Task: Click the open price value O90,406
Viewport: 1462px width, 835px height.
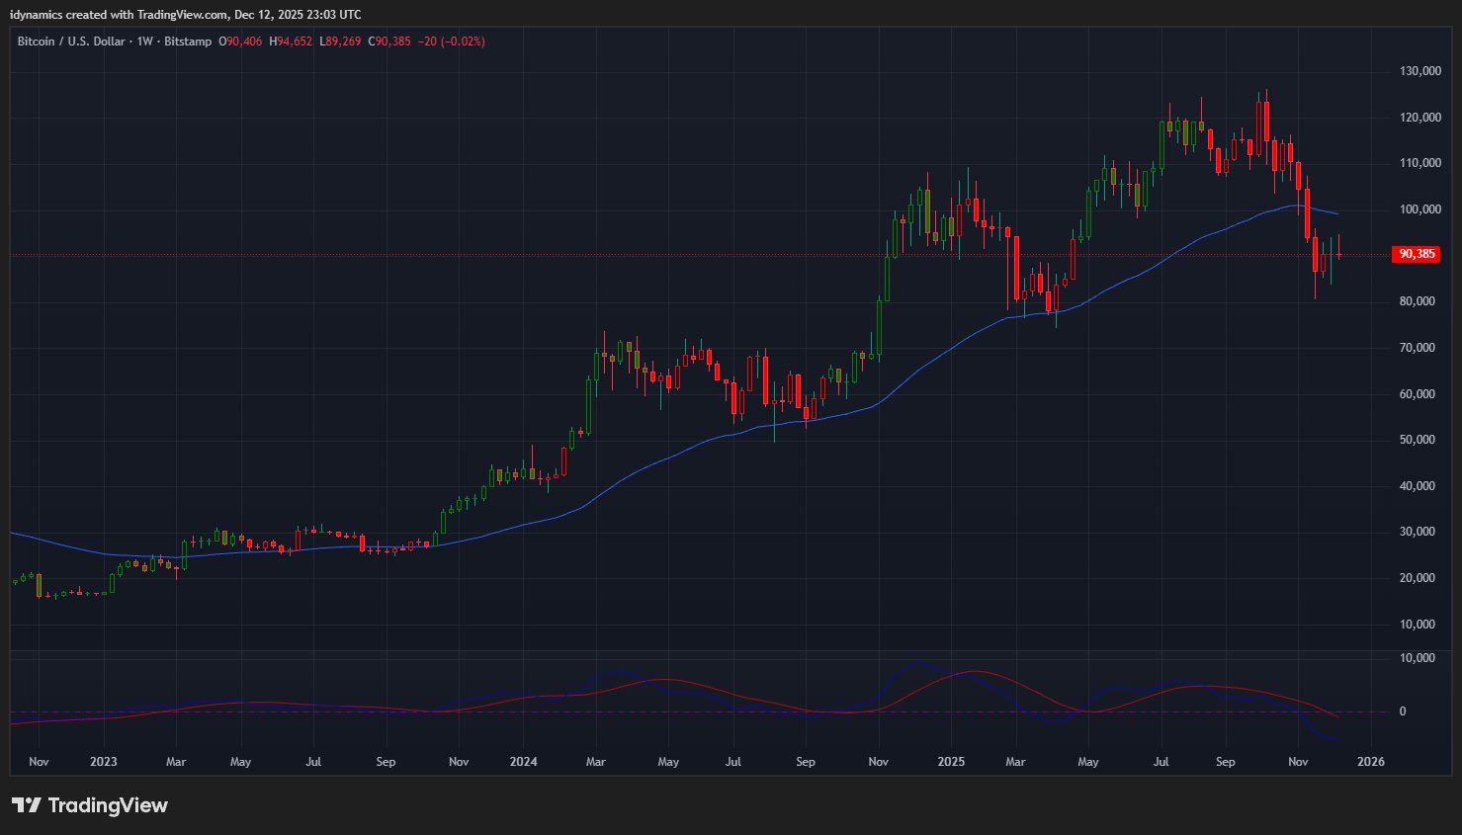Action: click(x=240, y=42)
